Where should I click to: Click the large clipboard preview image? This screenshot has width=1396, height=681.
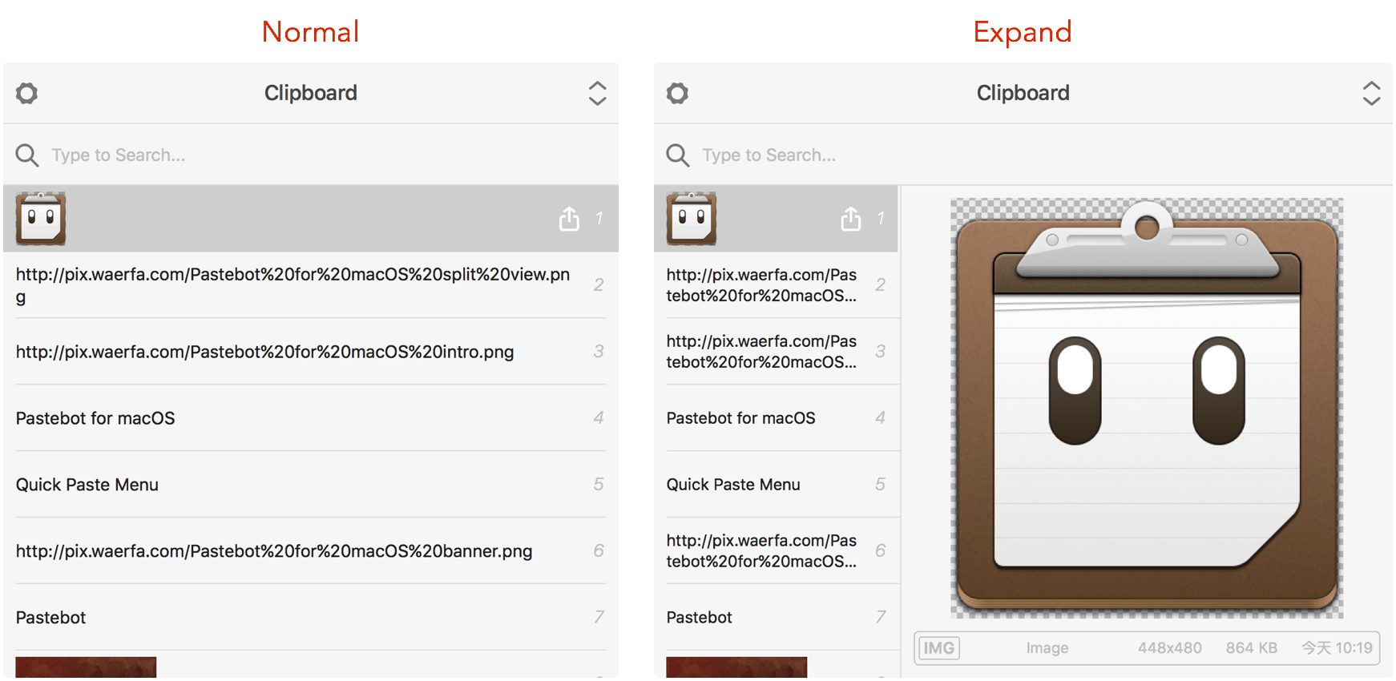(x=1147, y=408)
